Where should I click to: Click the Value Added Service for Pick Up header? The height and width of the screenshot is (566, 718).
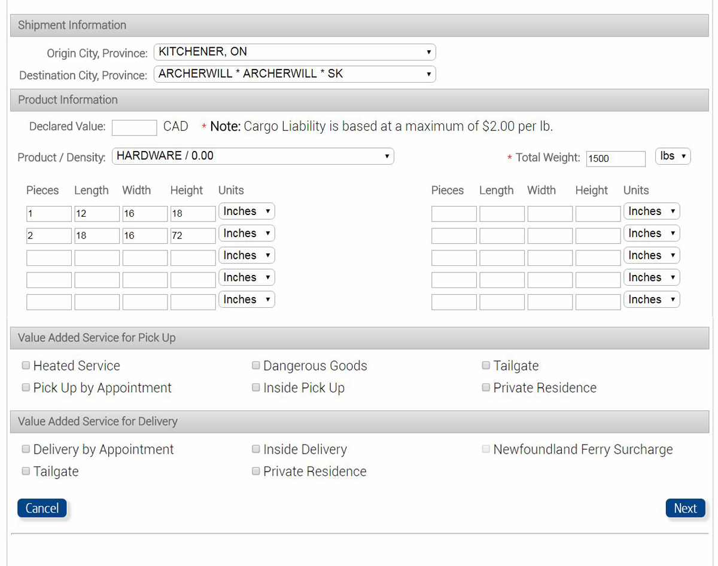[x=359, y=338]
